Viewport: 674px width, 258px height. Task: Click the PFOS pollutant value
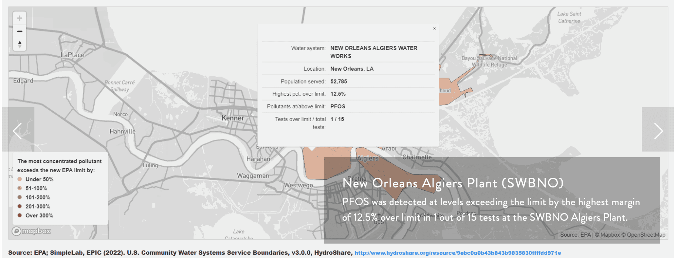(338, 106)
